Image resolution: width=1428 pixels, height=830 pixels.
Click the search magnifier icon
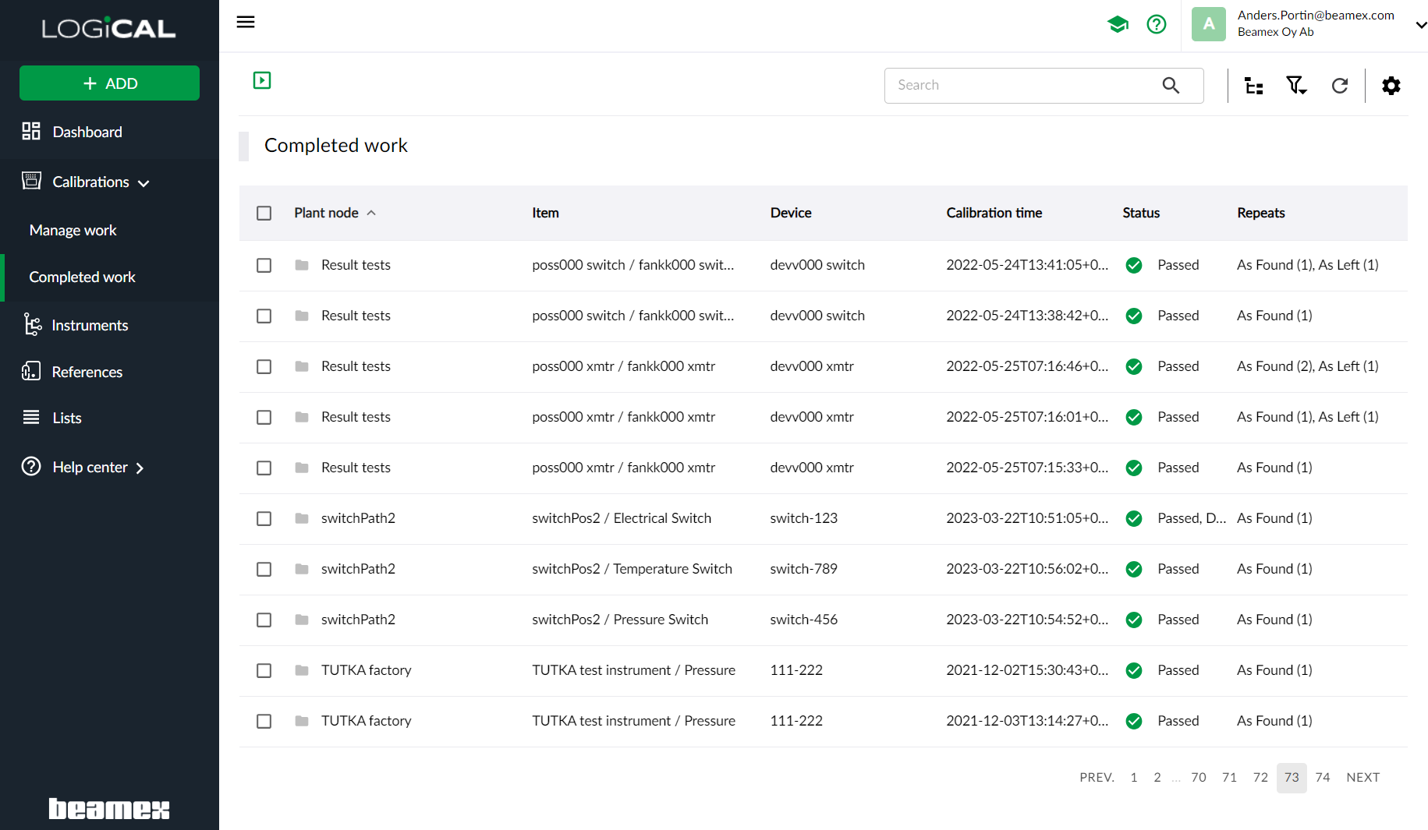(x=1171, y=85)
